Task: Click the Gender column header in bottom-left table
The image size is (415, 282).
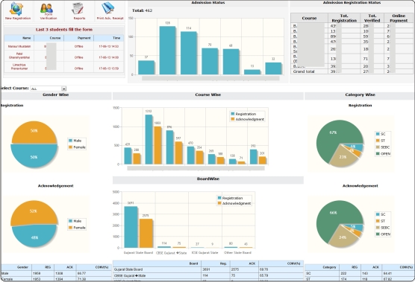Action: point(22,267)
